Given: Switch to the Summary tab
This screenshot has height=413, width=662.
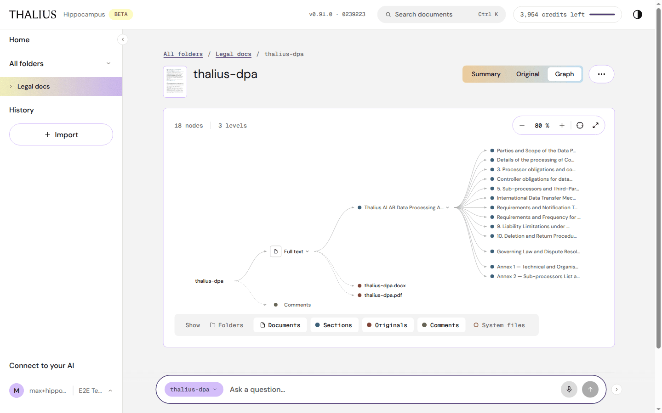Looking at the screenshot, I should (486, 74).
